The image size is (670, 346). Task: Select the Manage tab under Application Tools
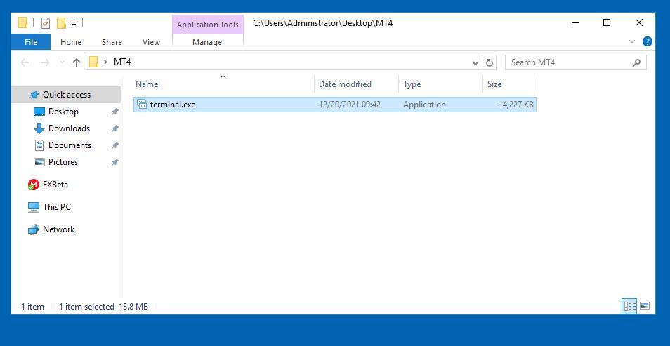pyautogui.click(x=207, y=42)
